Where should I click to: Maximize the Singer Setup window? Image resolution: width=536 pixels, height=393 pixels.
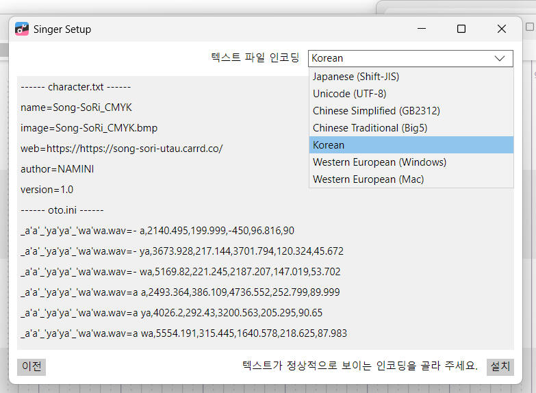[x=461, y=29]
